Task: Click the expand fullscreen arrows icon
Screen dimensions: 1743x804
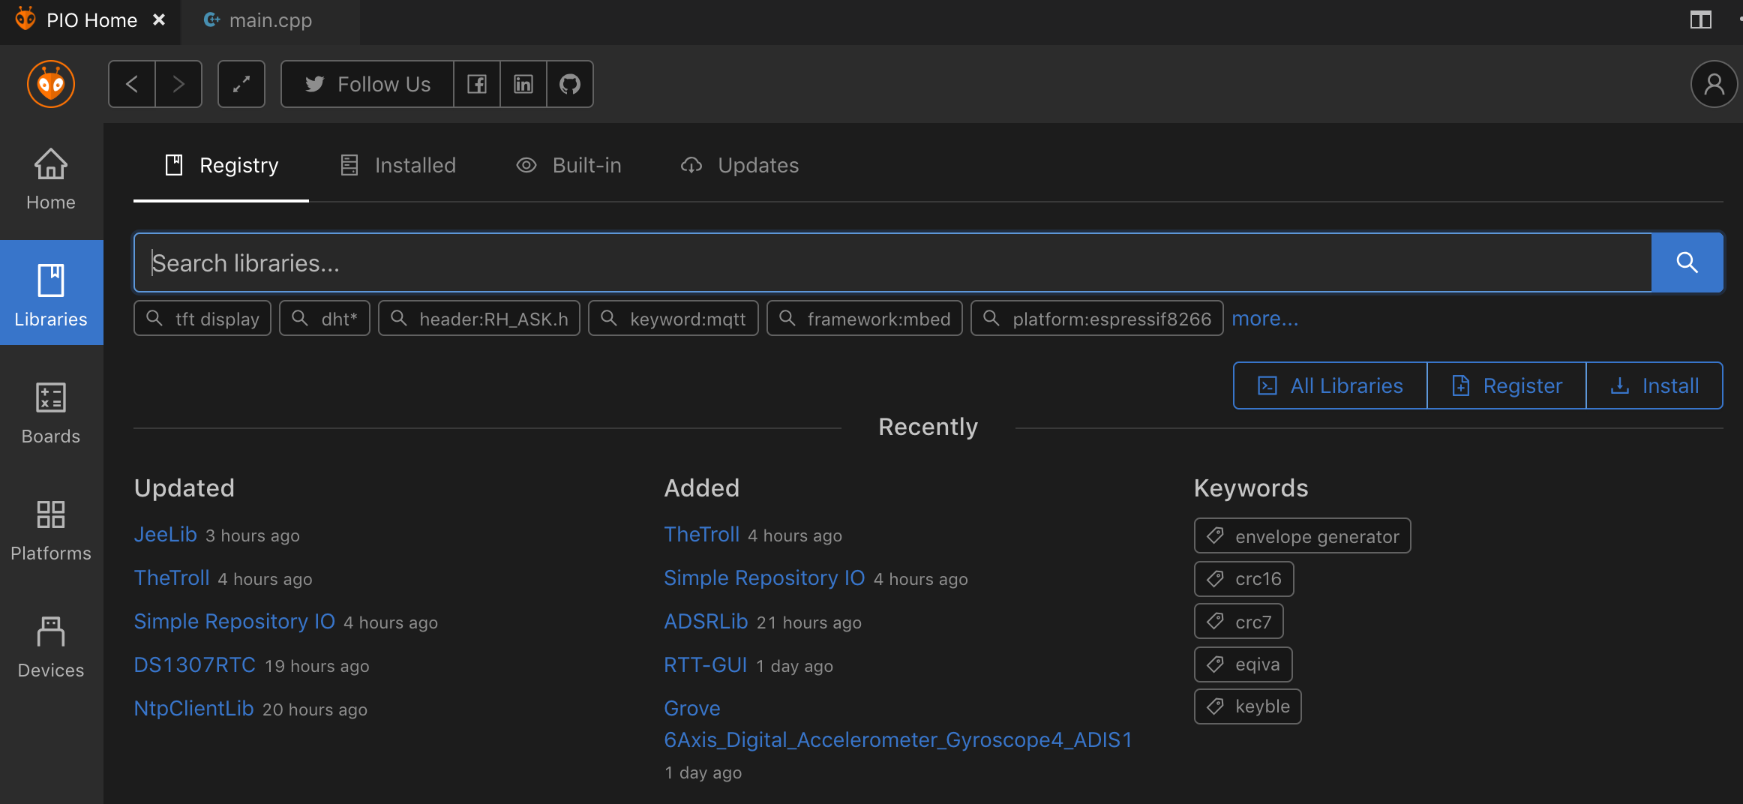Action: pyautogui.click(x=241, y=84)
